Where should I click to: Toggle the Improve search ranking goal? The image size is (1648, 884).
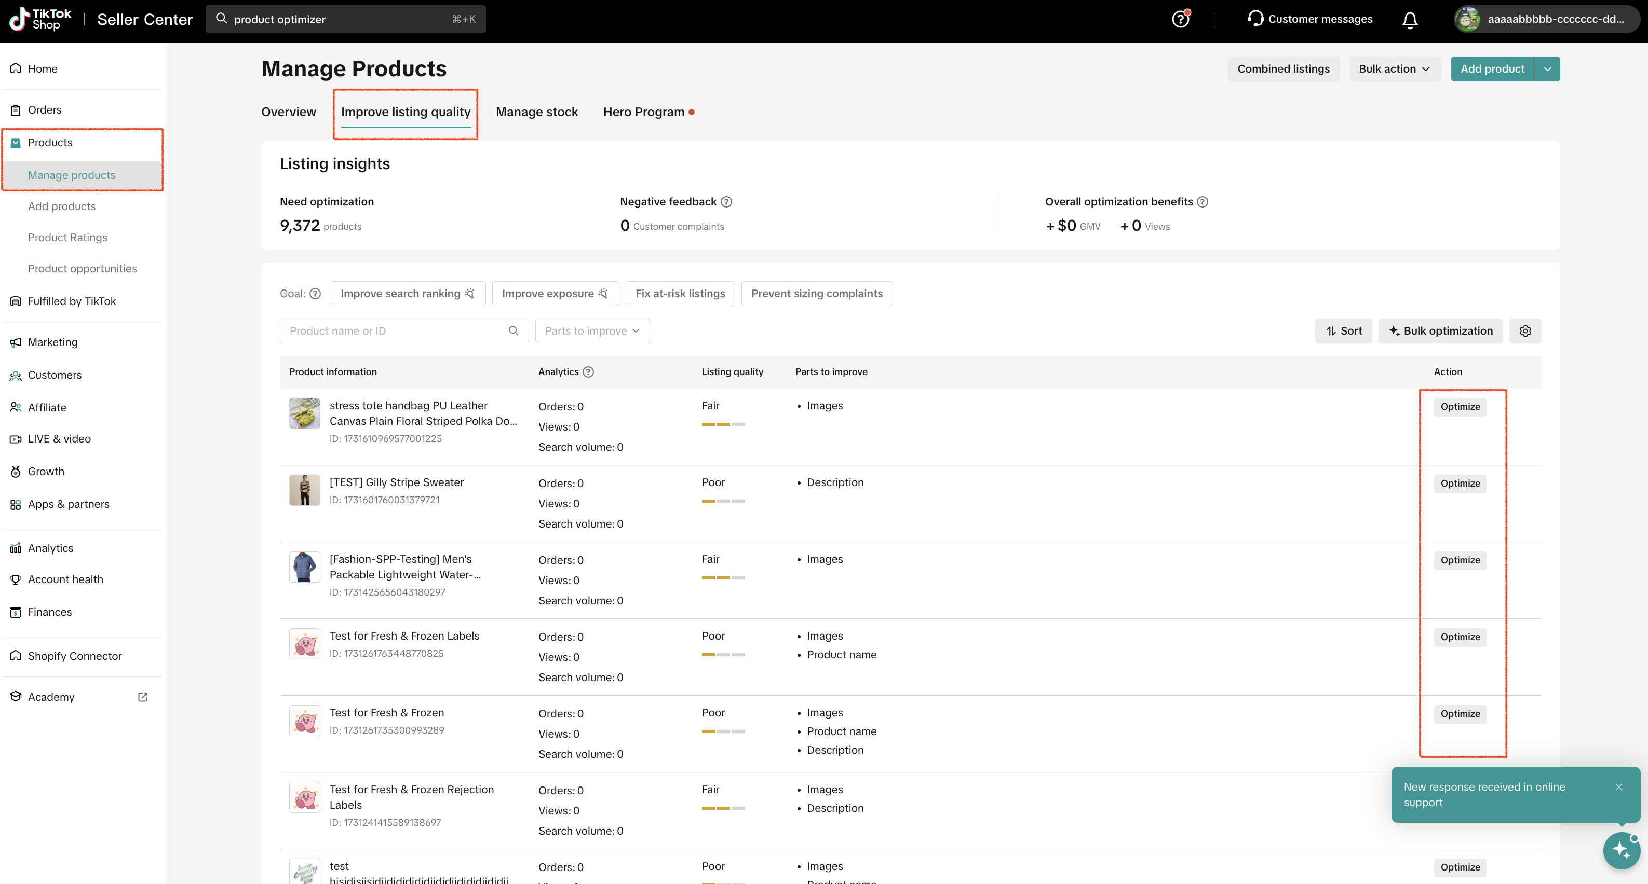coord(408,294)
